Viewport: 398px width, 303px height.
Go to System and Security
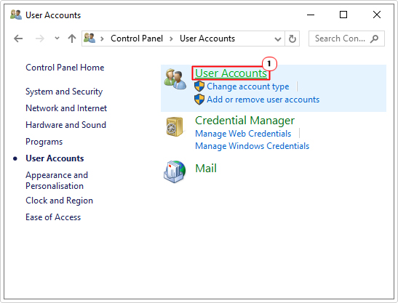64,92
